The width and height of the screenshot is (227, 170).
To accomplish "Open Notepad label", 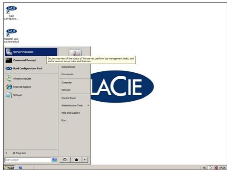I will [18, 95].
